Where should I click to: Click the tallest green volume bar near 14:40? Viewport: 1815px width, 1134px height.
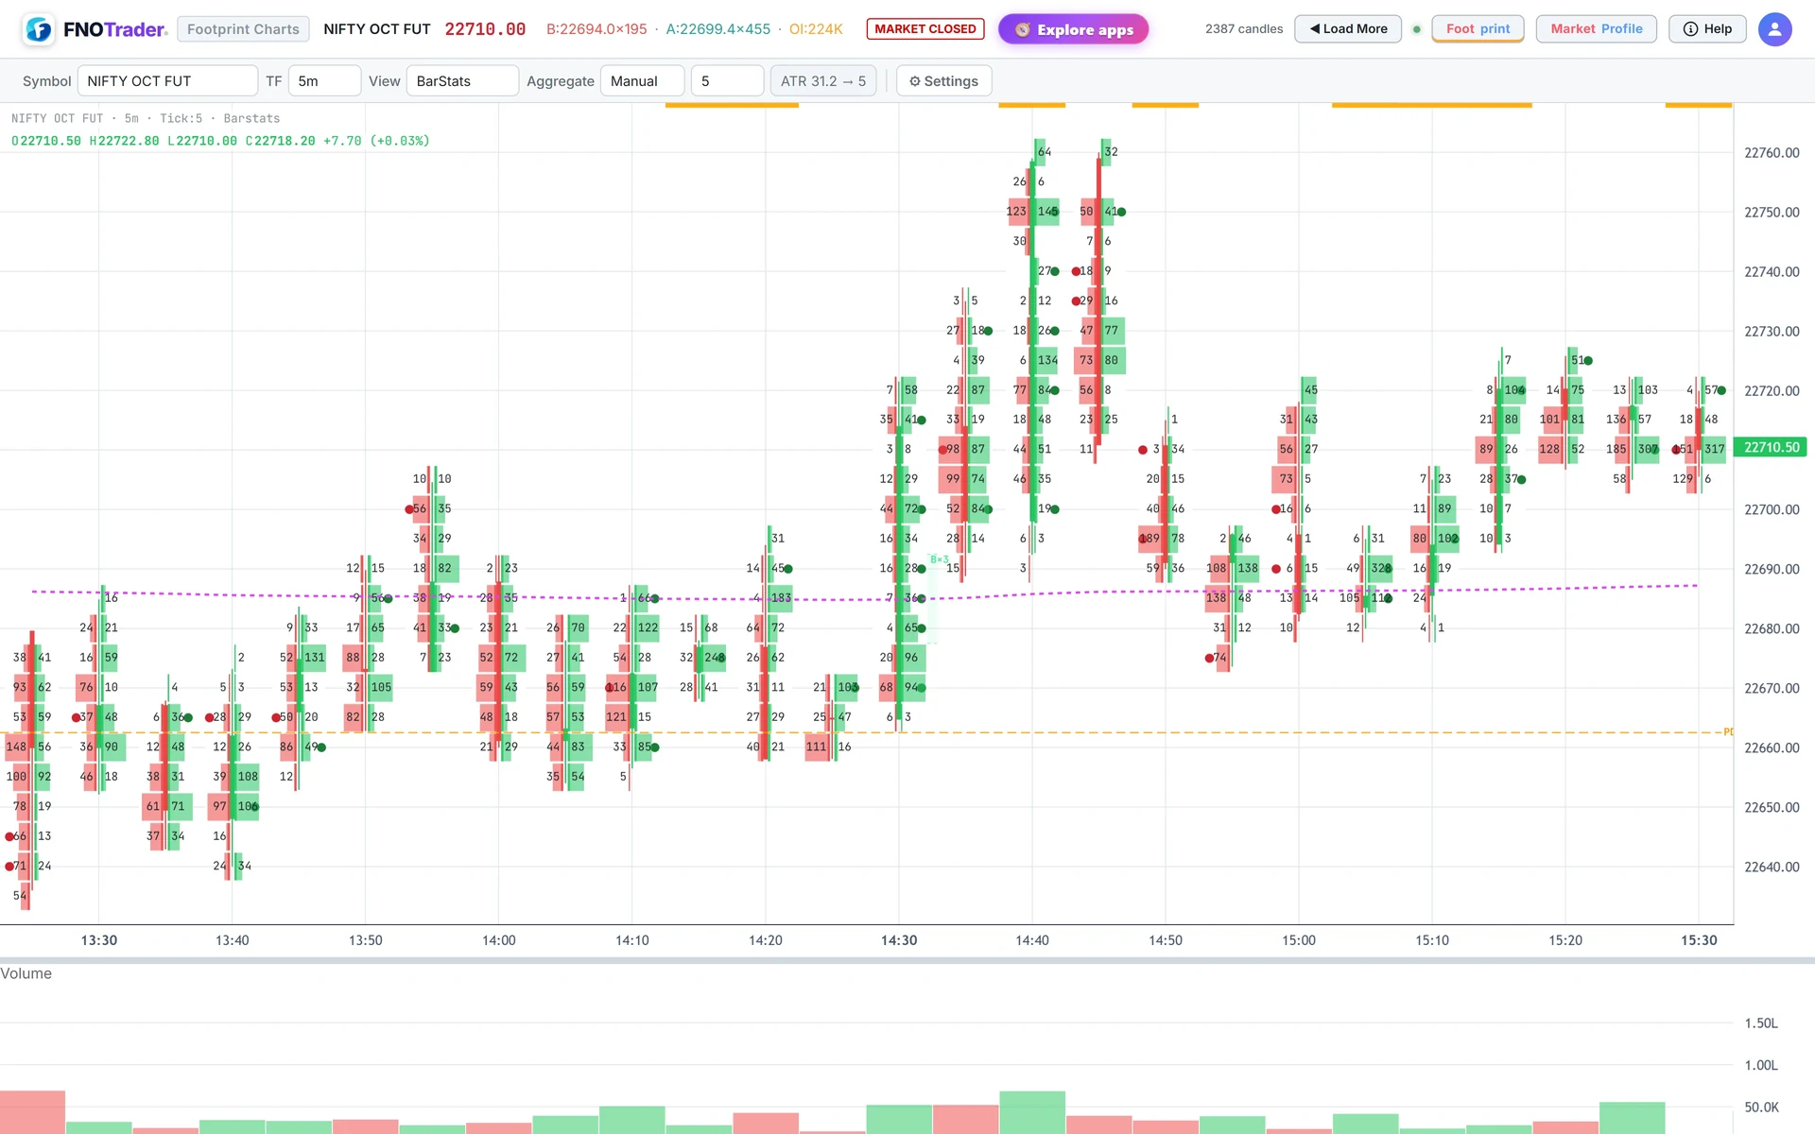click(x=1032, y=1112)
